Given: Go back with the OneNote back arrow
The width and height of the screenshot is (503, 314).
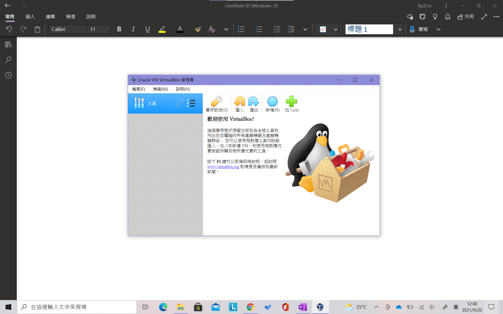Looking at the screenshot, I should (x=7, y=5).
